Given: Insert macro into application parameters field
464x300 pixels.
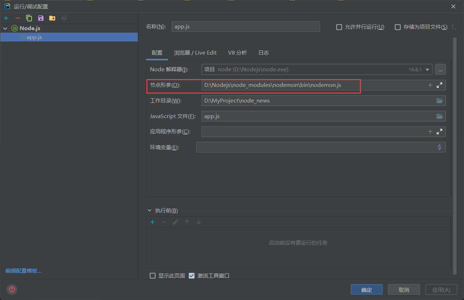Looking at the screenshot, I should 430,132.
